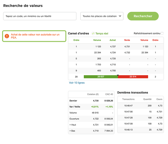Click the Temps réel green label
The image size is (168, 144).
coord(102,33)
